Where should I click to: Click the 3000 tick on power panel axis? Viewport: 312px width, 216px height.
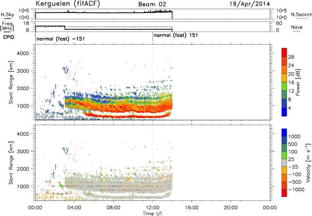(23, 71)
